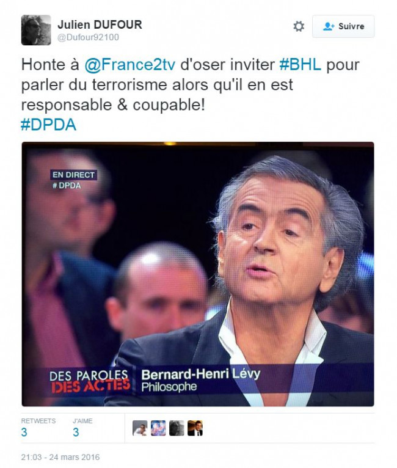
Task: Open the second liker's colorful avatar
Action: tap(158, 428)
